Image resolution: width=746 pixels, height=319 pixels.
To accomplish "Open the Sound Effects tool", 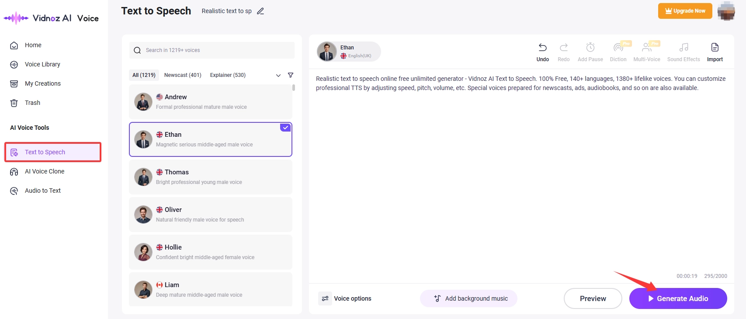I will coord(684,48).
